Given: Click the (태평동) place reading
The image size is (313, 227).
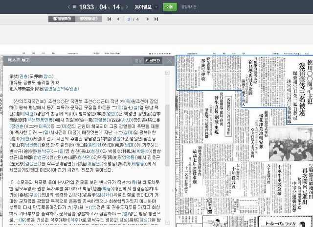Looking at the screenshot, I should pos(138,164).
